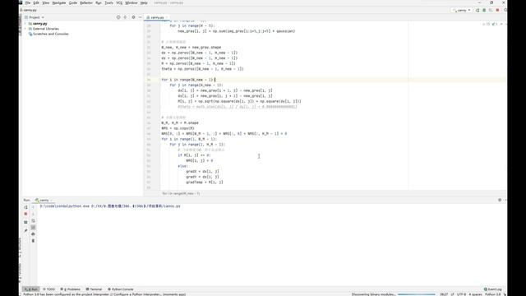The height and width of the screenshot is (296, 526).
Task: Switch to canny.py editor tab
Action: pos(156,17)
